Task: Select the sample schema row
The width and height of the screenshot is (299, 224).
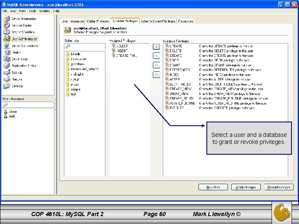Action: click(73, 89)
